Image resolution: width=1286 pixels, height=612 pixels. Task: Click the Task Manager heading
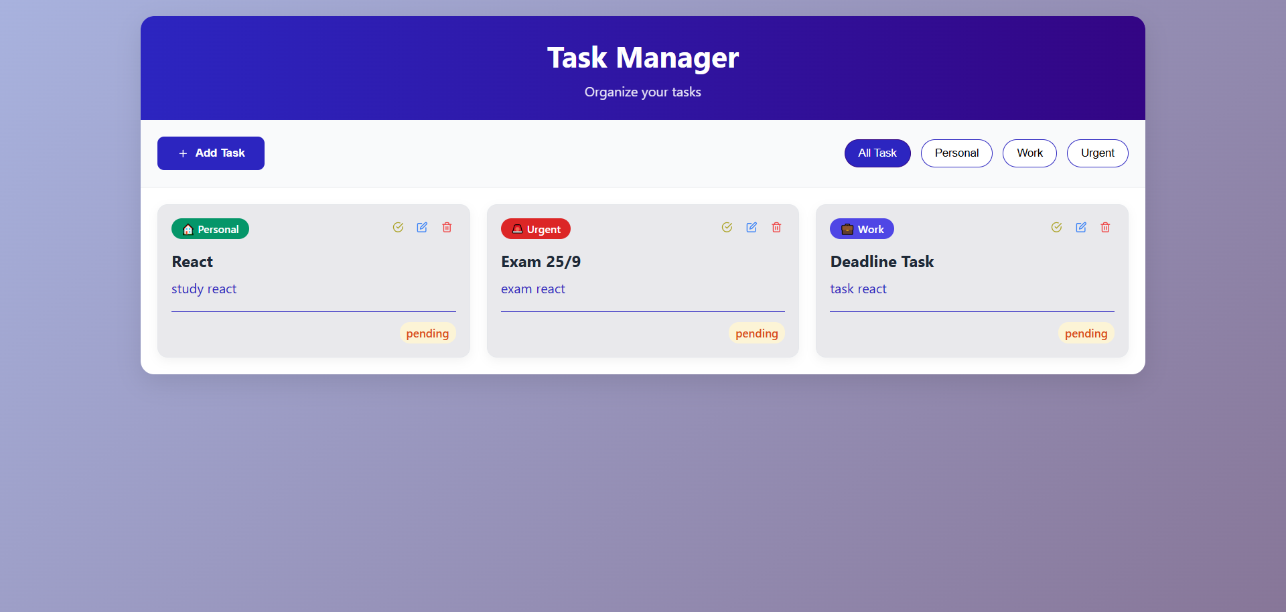[x=642, y=58]
